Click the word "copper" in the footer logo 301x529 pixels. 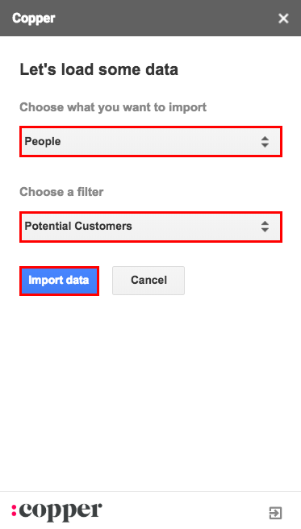coord(61,512)
